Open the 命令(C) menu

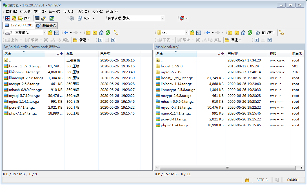coord(54,12)
